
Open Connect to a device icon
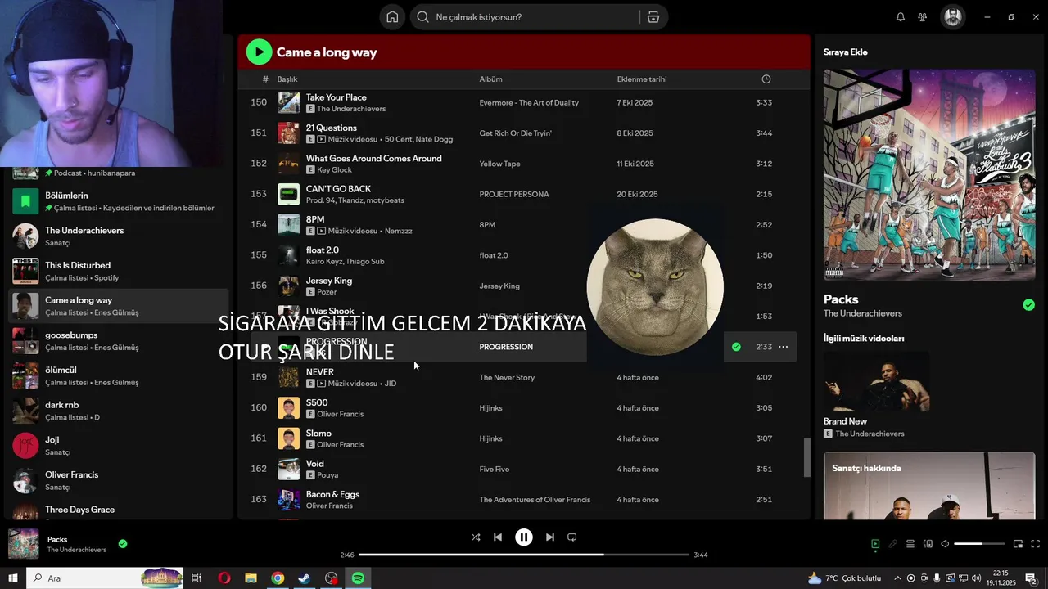click(x=928, y=544)
